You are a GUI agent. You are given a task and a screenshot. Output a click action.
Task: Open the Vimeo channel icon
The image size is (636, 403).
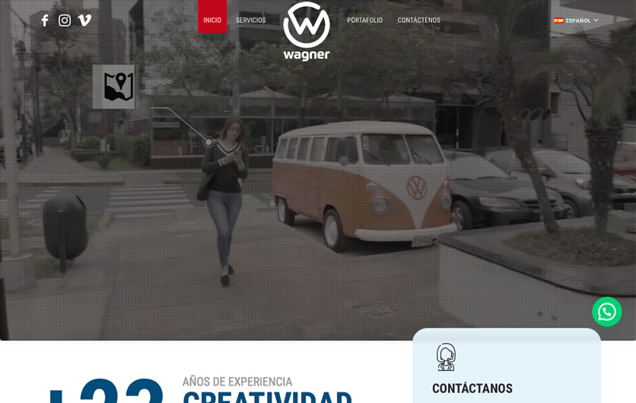pos(84,21)
